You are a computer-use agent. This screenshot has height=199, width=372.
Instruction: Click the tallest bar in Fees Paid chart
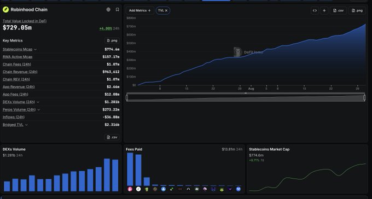[x=130, y=169]
